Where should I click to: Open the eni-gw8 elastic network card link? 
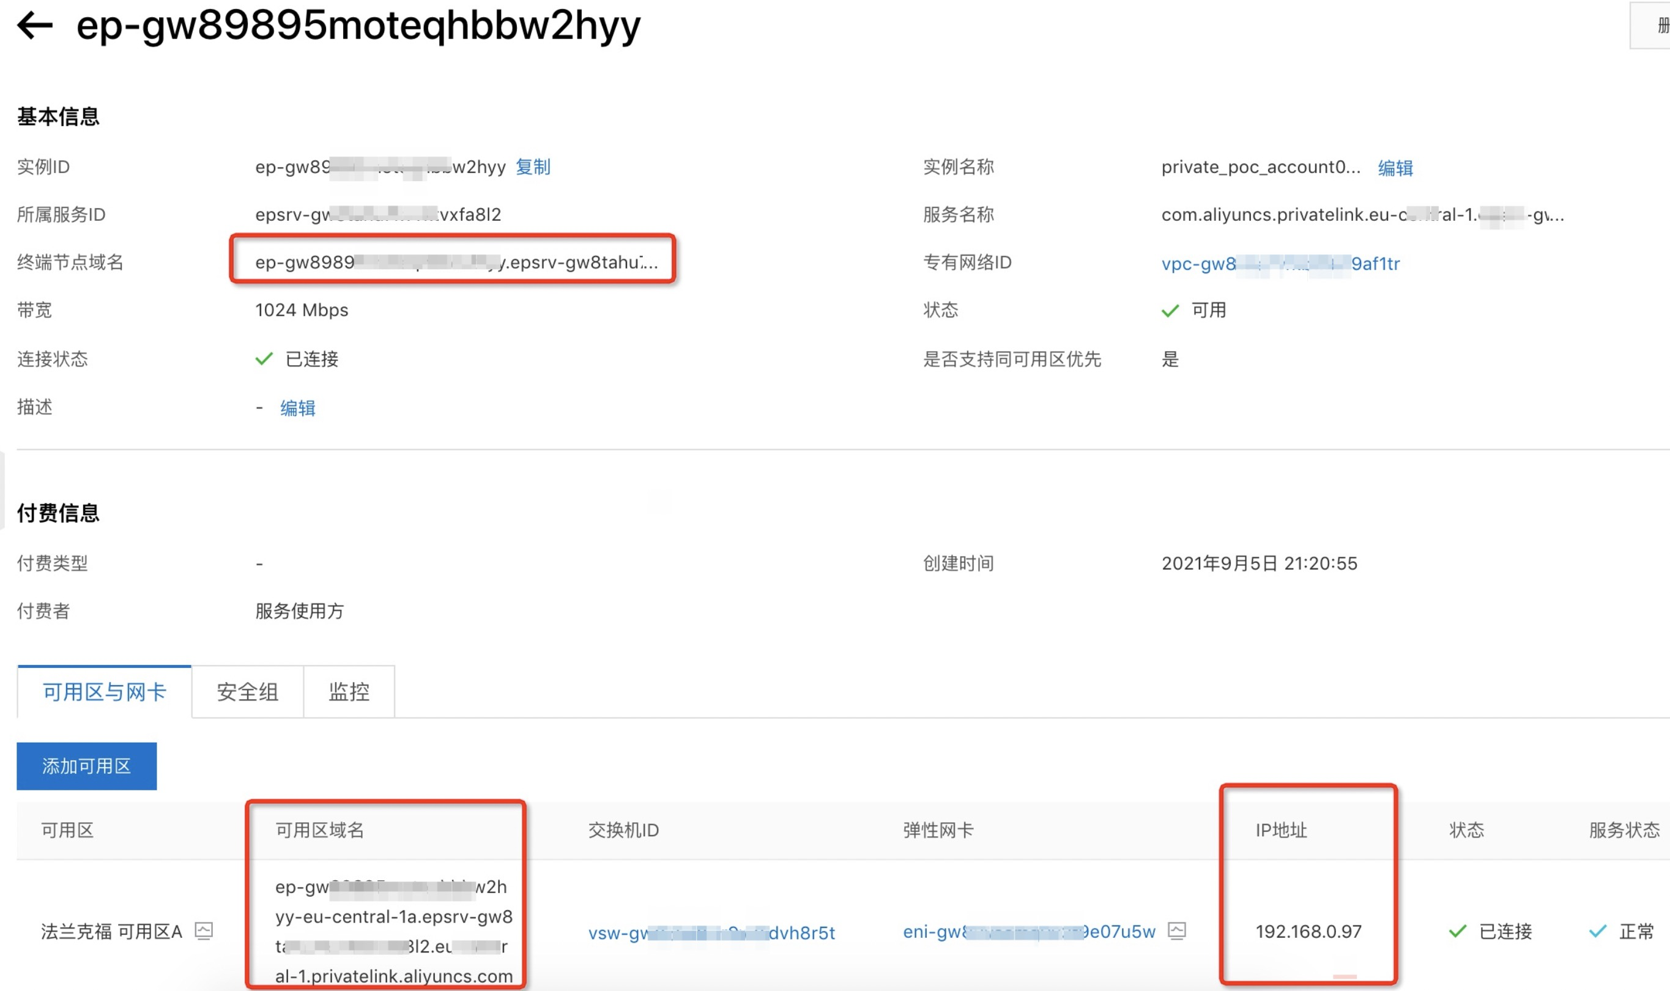point(1029,932)
